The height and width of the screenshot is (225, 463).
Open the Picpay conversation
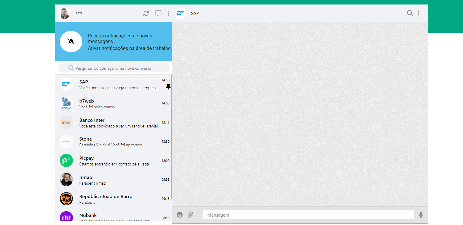pos(114,161)
